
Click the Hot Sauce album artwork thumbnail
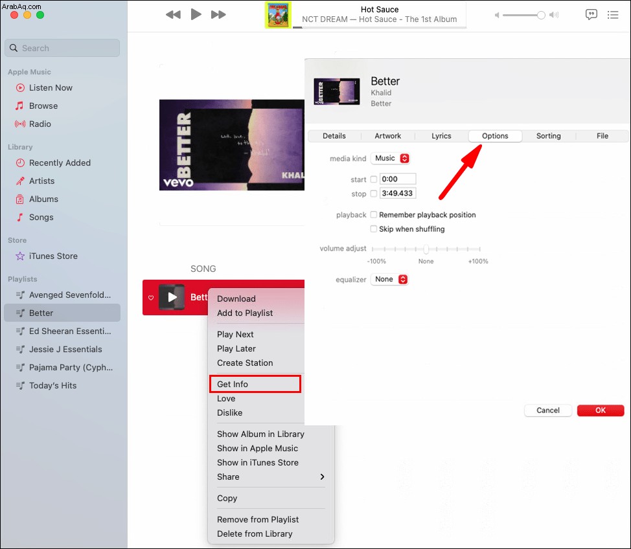coord(278,15)
